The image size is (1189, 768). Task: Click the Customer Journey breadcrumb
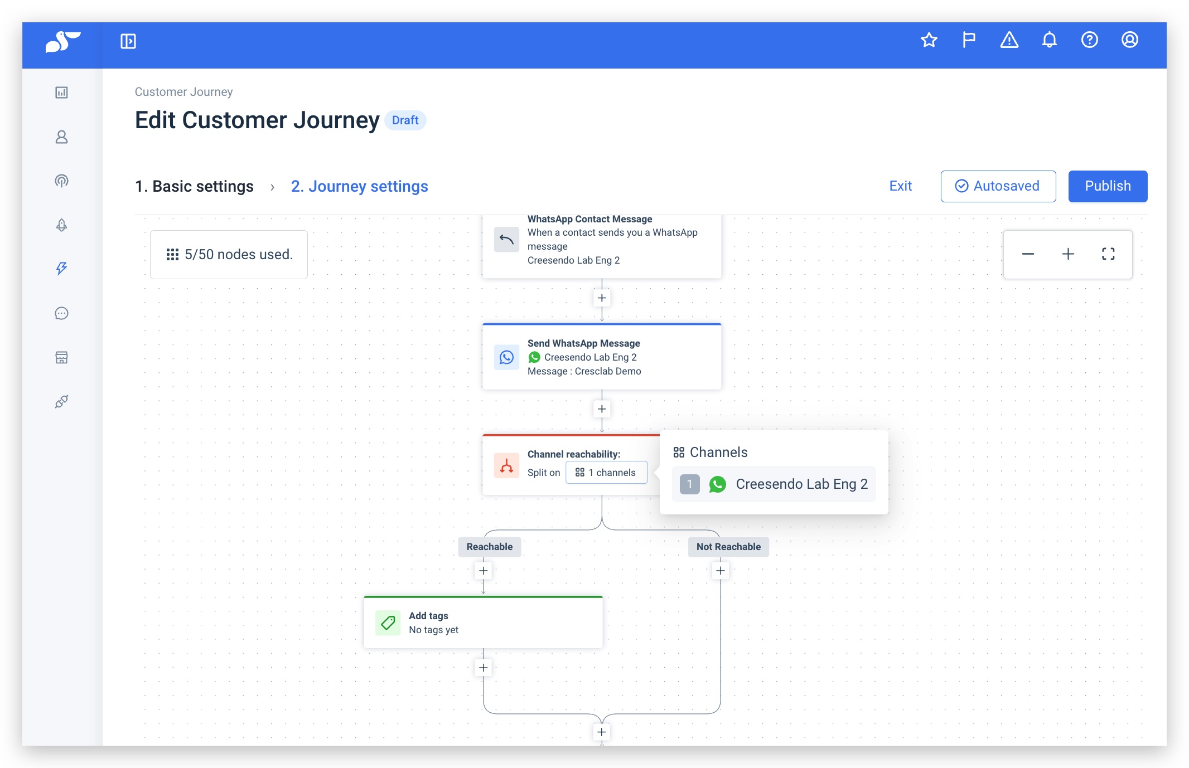(x=183, y=92)
